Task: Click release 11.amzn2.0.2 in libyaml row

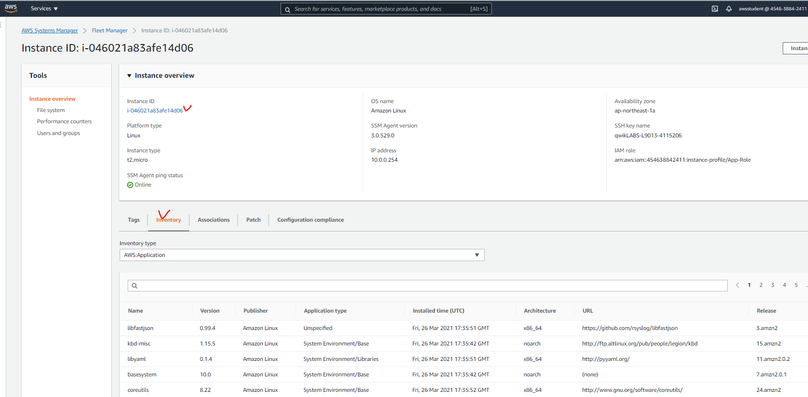Action: 773,359
